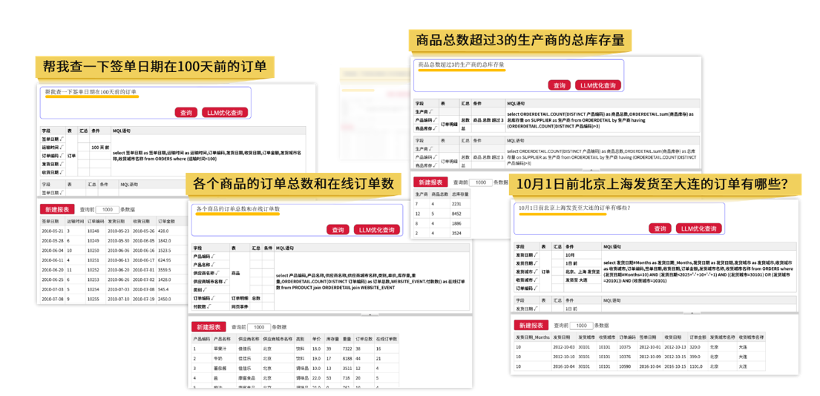Focus the 1000 row-limit box above 产品编码 table
The height and width of the screenshot is (396, 820).
pyautogui.click(x=259, y=327)
